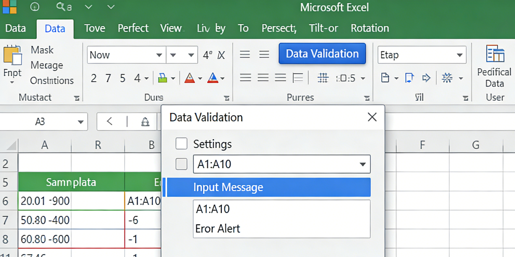Image resolution: width=515 pixels, height=257 pixels.
Task: Click the fill color paint bucket icon
Action: [162, 78]
